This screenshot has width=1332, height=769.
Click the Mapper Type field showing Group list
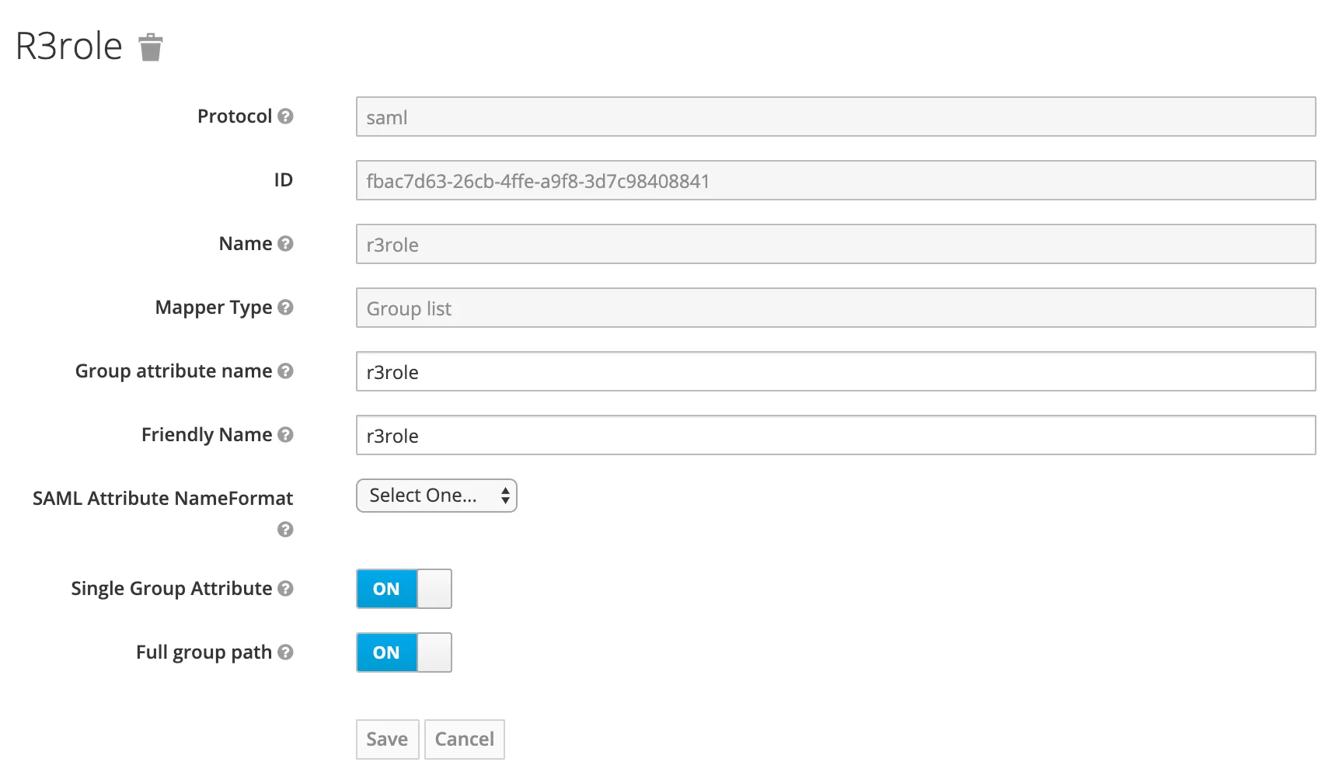pos(835,308)
